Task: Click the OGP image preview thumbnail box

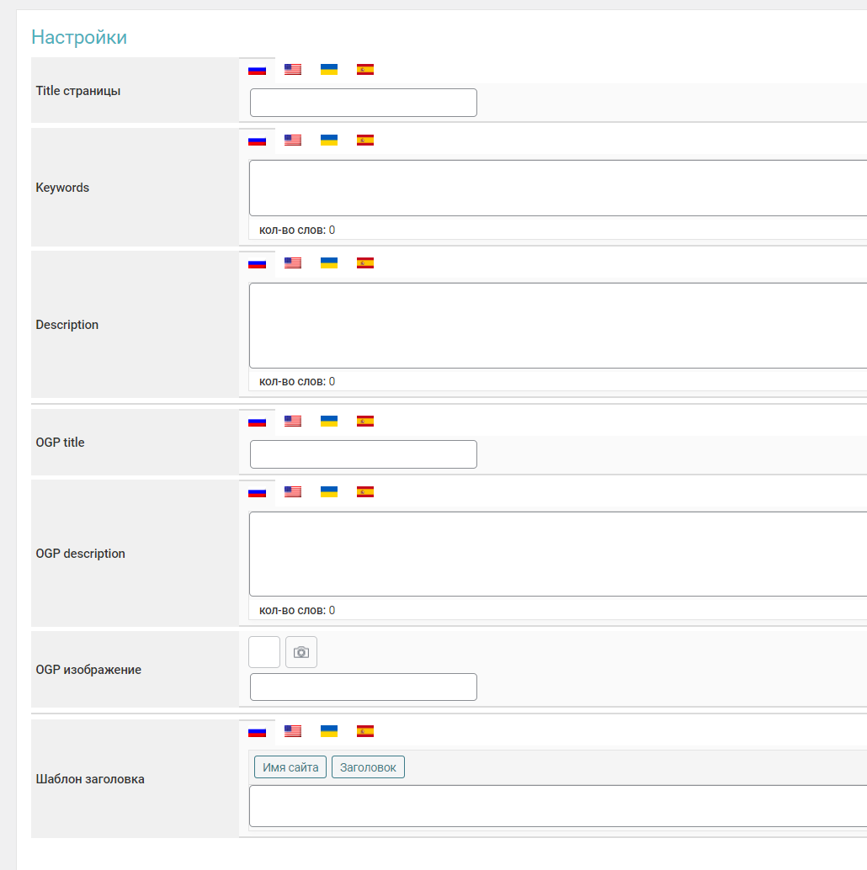Action: [264, 652]
